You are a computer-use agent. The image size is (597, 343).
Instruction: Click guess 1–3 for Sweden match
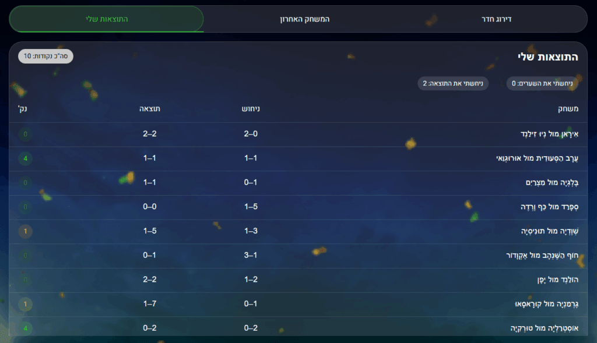click(x=251, y=231)
